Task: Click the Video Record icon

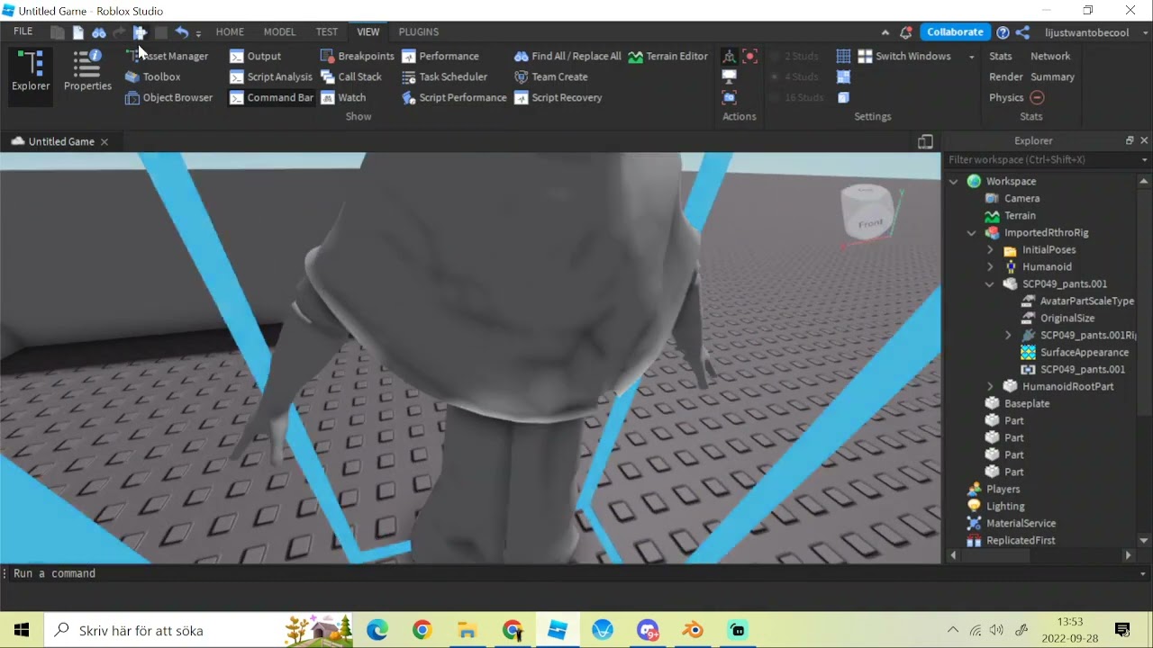Action: coord(750,56)
